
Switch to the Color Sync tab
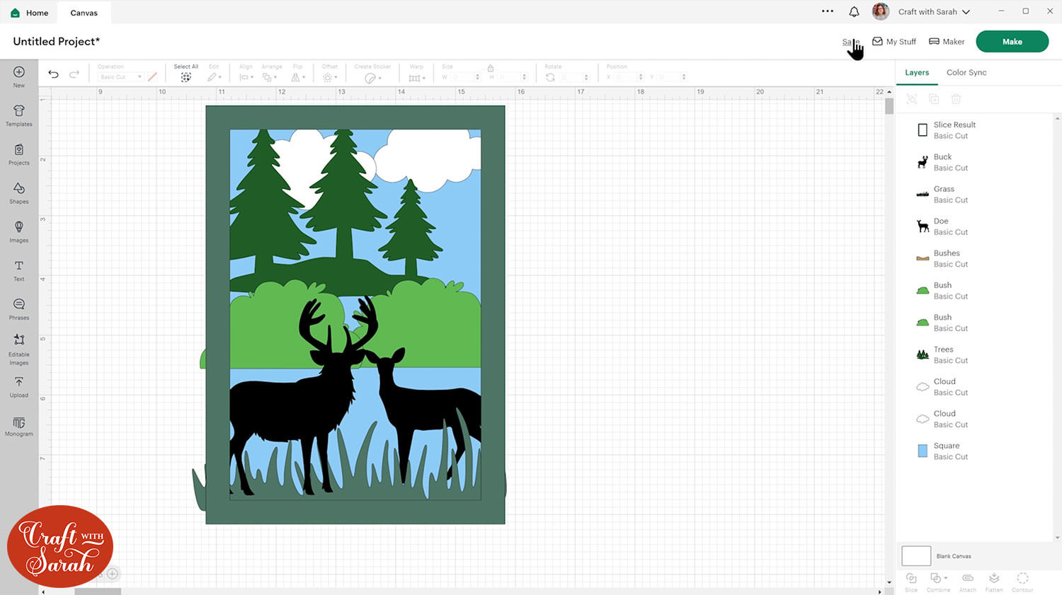point(966,72)
